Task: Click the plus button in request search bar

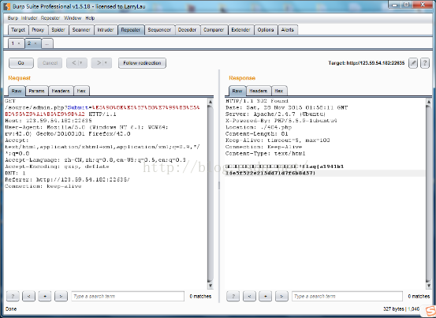Action: tap(45, 296)
